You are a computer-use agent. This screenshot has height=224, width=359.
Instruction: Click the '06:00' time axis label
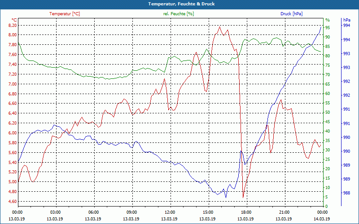tap(93, 212)
